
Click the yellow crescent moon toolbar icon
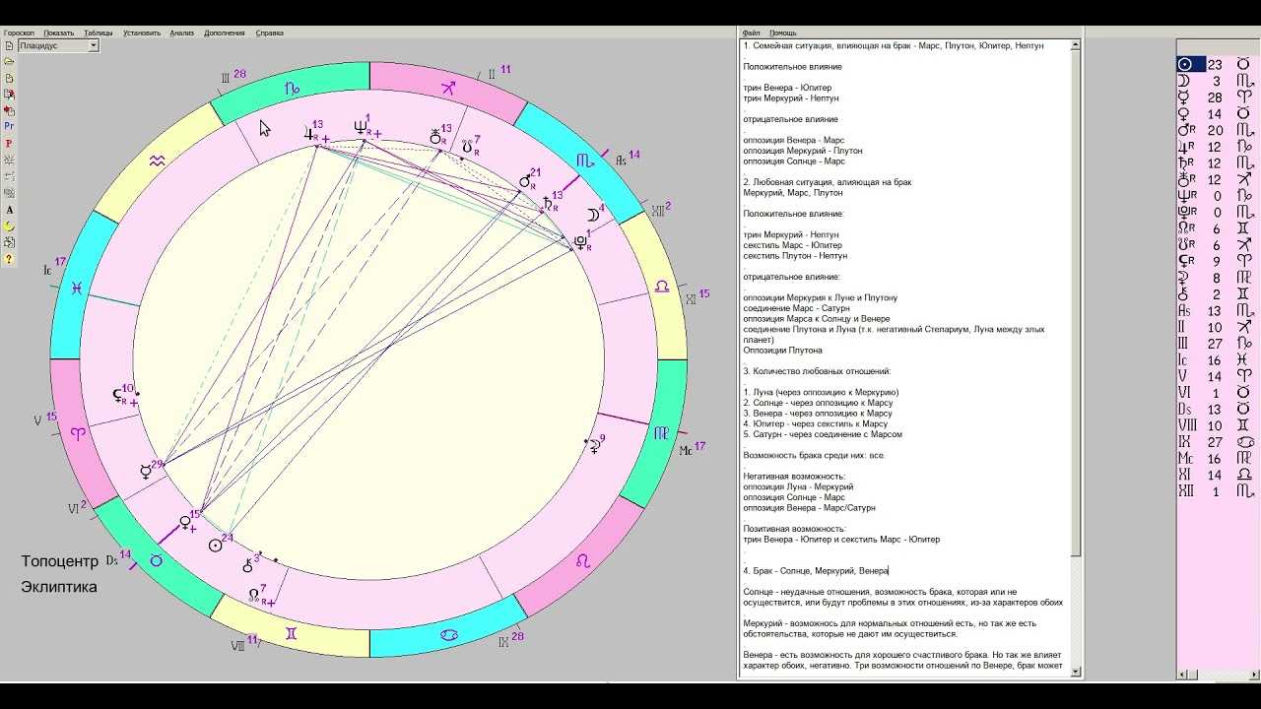coord(9,226)
